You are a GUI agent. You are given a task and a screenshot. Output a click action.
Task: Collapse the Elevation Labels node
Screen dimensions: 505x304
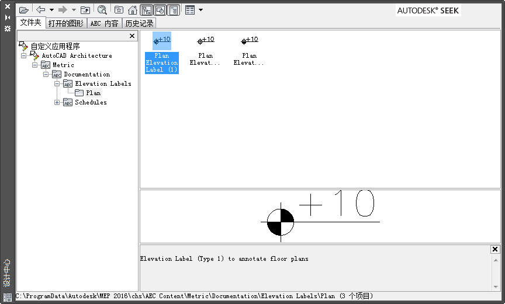[57, 83]
